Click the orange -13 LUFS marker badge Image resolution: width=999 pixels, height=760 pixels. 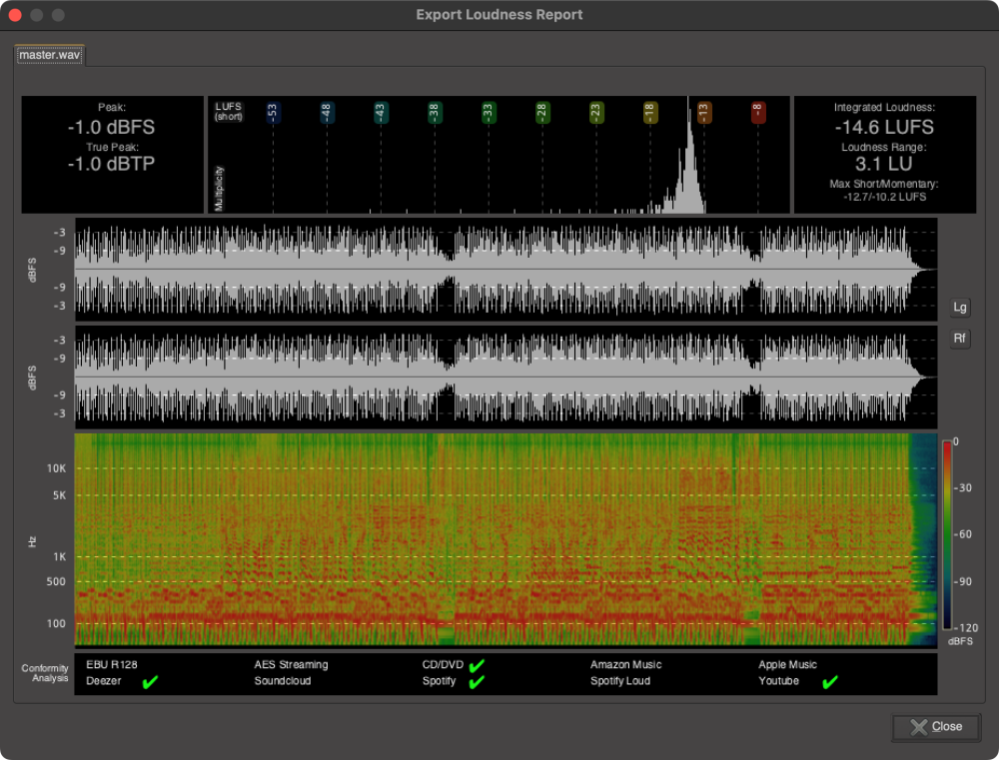pos(703,113)
